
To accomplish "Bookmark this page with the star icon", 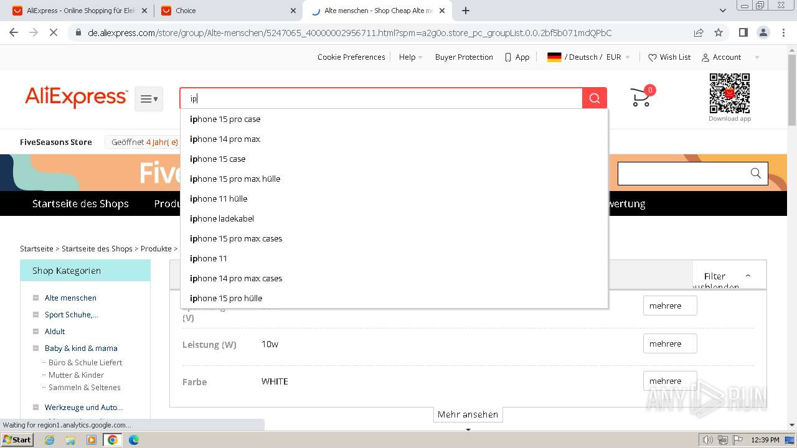I will [x=719, y=32].
